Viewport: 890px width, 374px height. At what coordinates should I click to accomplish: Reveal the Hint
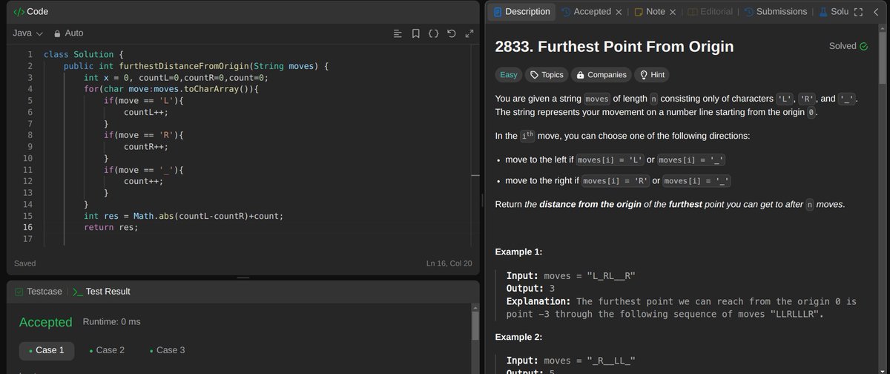click(x=653, y=75)
